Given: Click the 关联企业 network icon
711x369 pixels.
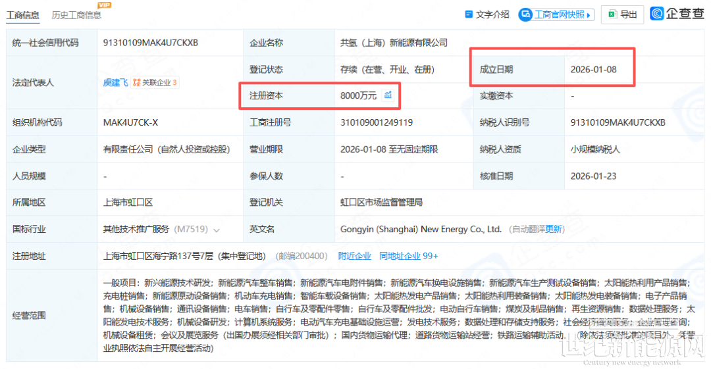Looking at the screenshot, I should (137, 83).
